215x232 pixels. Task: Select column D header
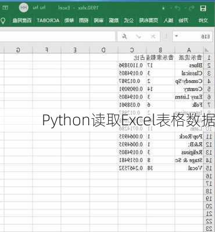[x=104, y=50]
